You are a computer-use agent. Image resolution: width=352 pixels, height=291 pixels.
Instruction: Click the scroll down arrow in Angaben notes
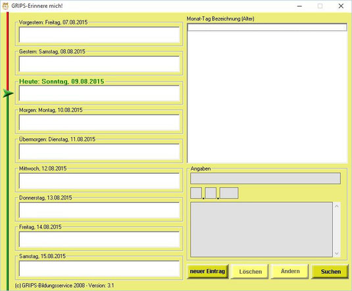click(x=337, y=253)
